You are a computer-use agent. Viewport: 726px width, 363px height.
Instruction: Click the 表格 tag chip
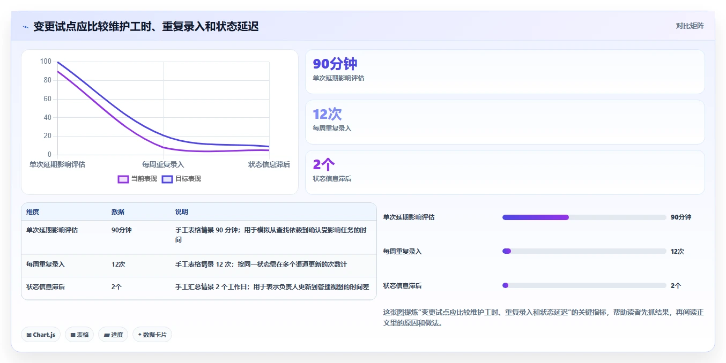[79, 335]
